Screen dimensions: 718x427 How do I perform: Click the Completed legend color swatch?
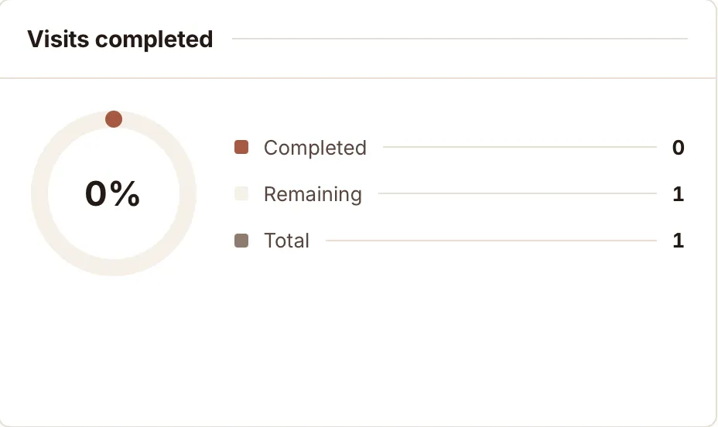coord(241,148)
